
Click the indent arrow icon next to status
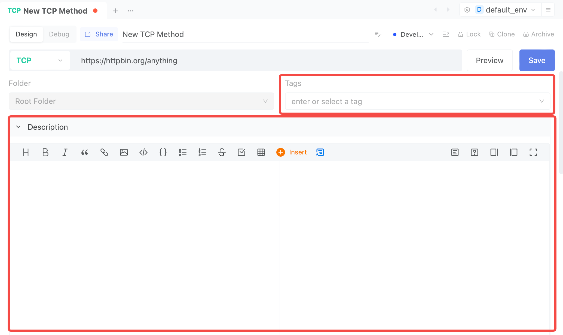(x=446, y=34)
